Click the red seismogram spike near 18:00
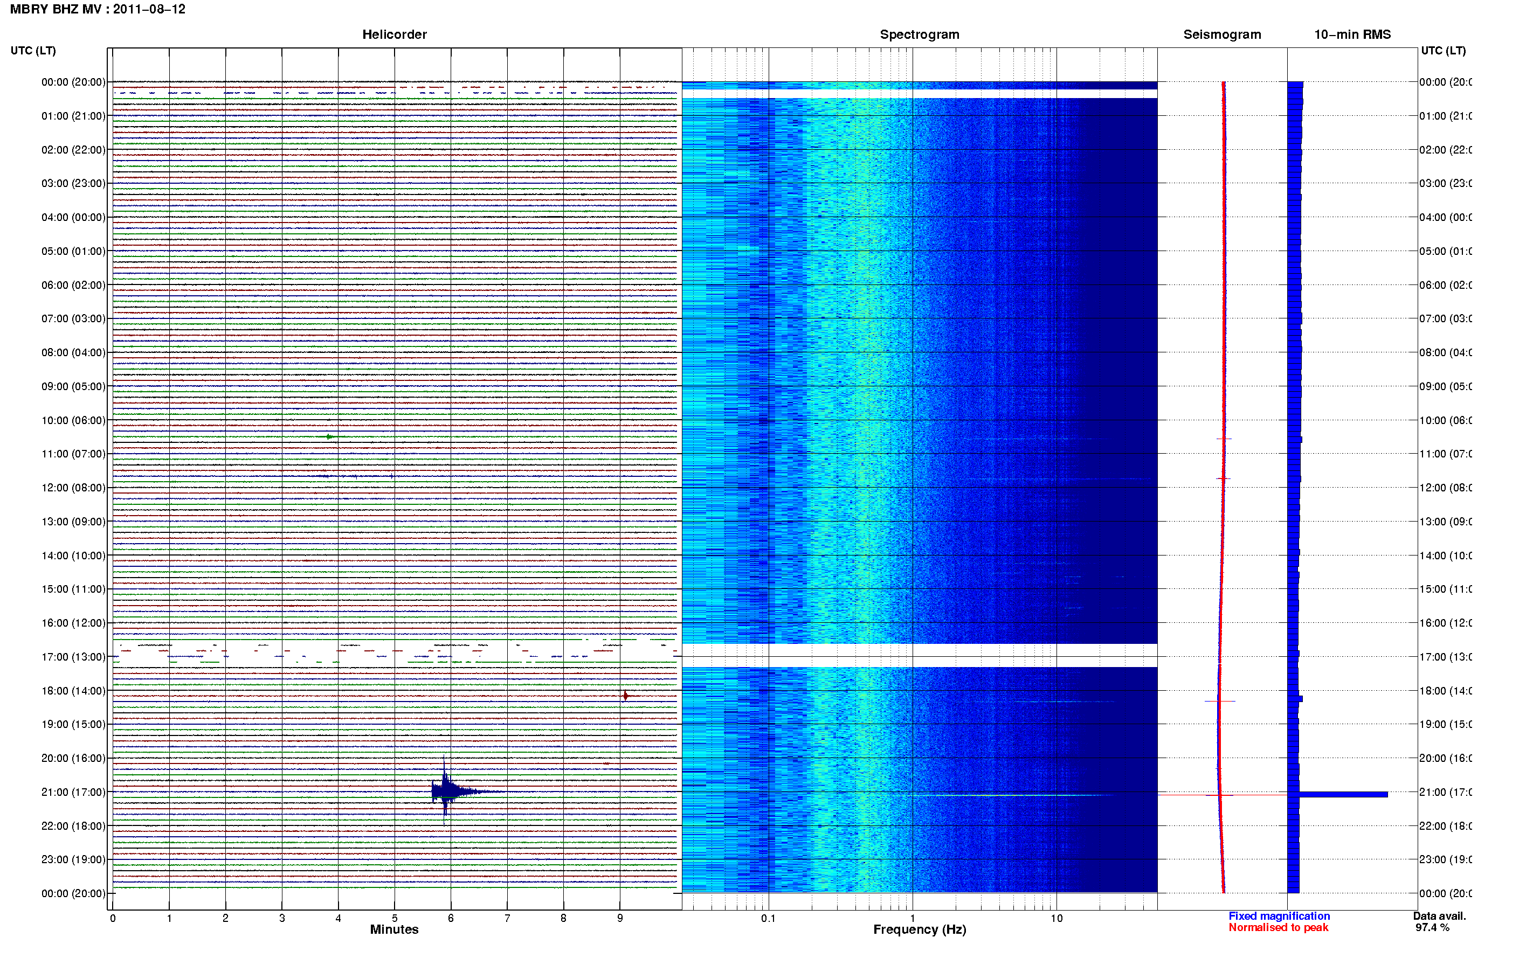This screenshot has height=958, width=1533. click(x=1219, y=702)
